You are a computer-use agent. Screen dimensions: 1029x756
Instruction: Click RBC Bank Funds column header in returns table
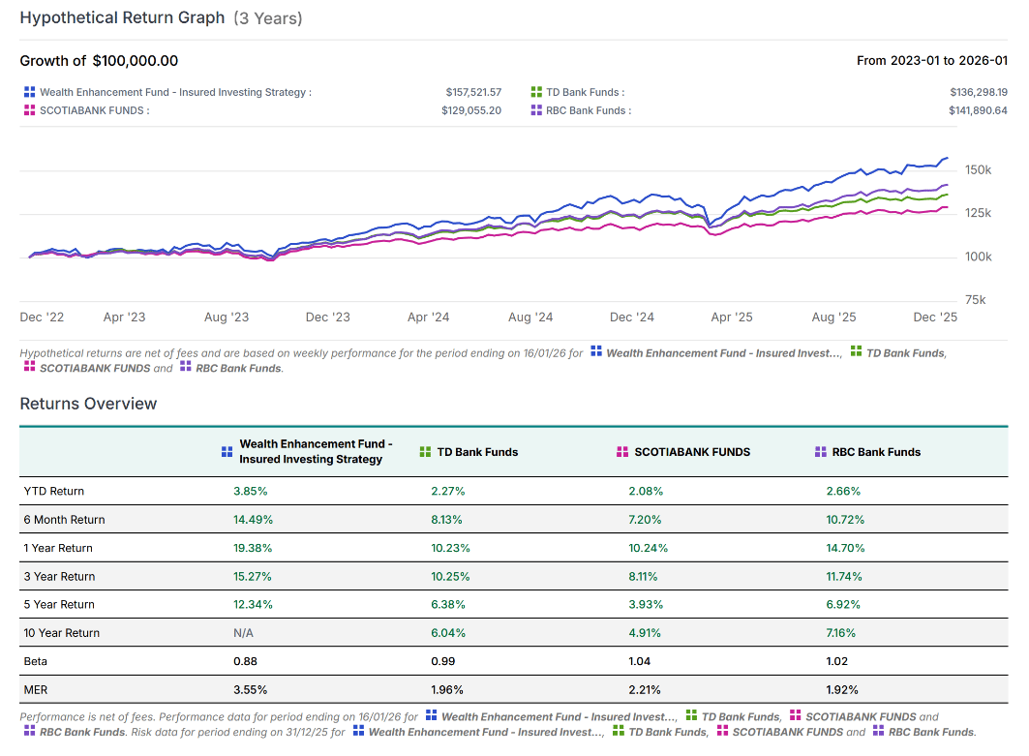pos(876,452)
